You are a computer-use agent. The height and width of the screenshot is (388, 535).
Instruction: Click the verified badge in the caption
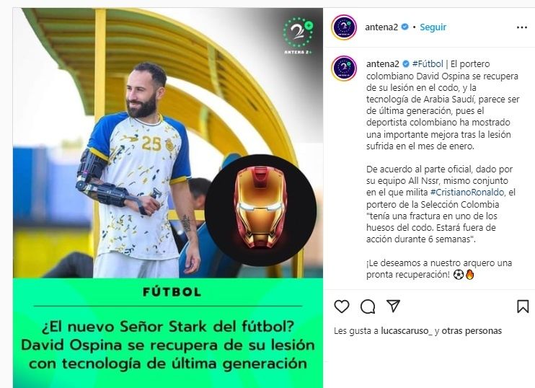[x=406, y=63]
